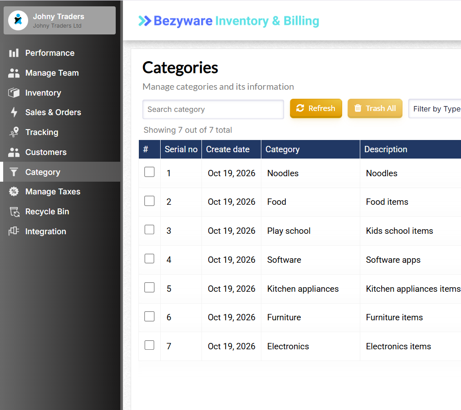This screenshot has width=461, height=410.
Task: Tick the checkbox for Food row
Action: pyautogui.click(x=149, y=201)
